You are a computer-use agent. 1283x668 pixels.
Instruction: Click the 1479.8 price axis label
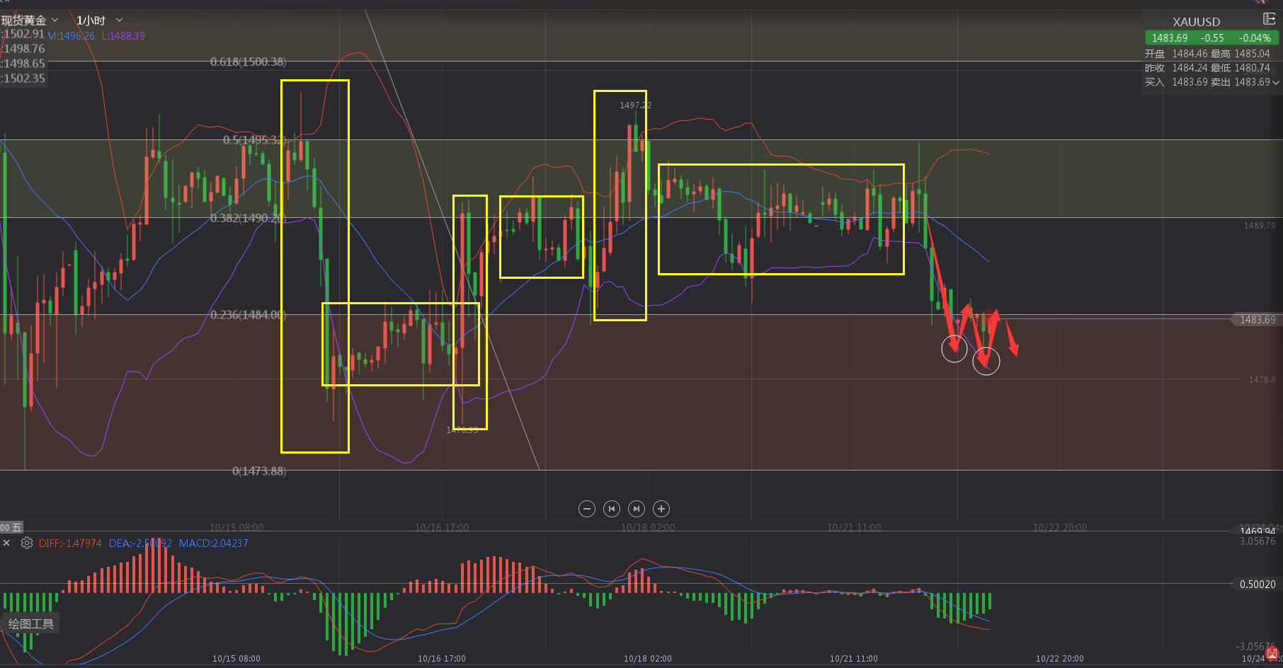pyautogui.click(x=1262, y=380)
